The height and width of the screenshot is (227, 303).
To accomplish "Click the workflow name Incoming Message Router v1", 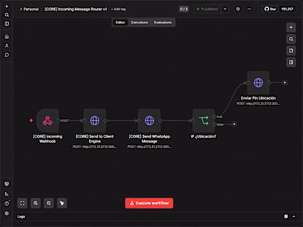I will pos(76,9).
